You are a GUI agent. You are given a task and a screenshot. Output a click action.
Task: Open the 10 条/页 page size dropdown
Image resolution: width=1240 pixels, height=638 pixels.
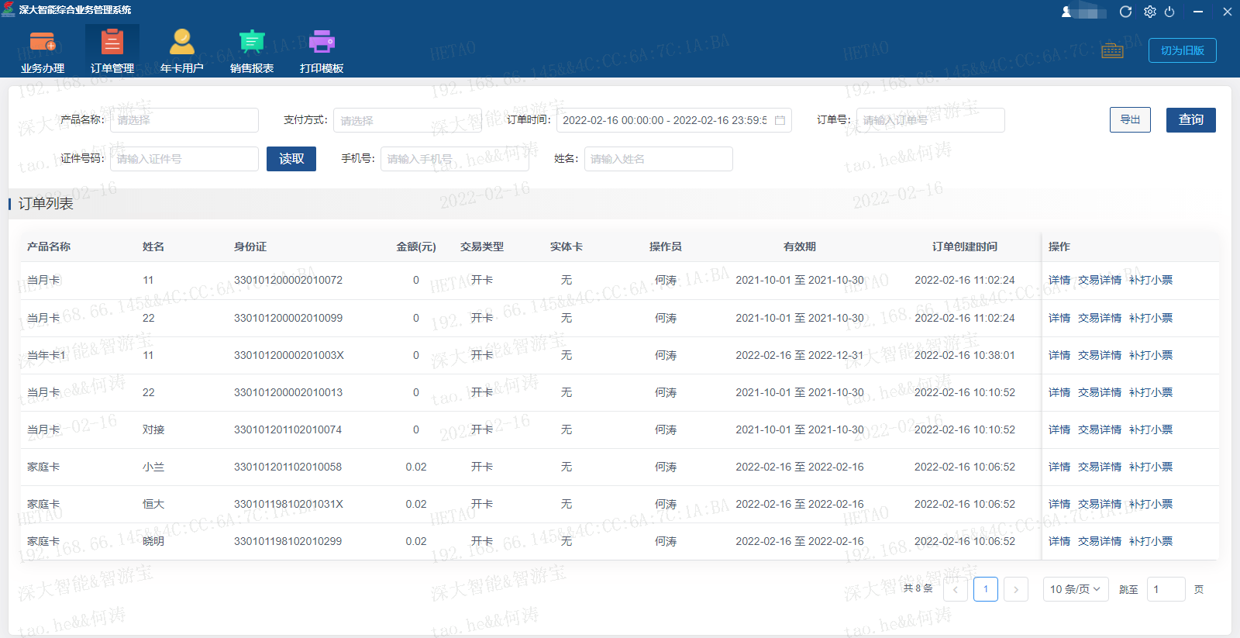point(1075,589)
